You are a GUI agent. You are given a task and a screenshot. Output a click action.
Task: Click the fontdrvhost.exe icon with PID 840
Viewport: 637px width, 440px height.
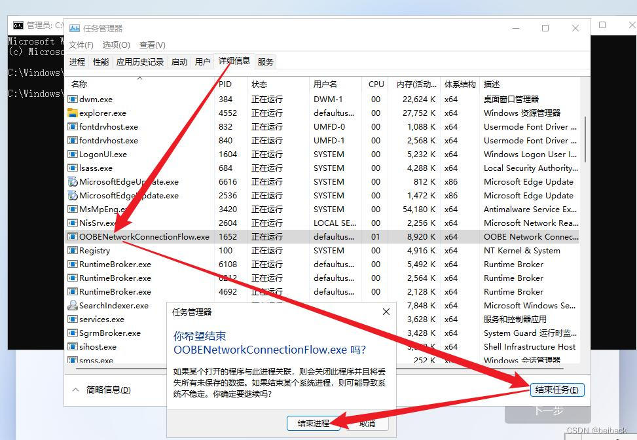point(72,141)
